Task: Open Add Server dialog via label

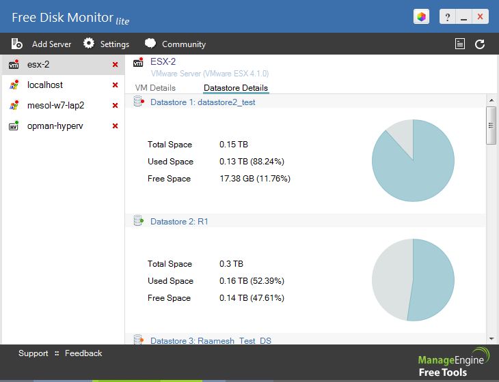Action: click(x=51, y=44)
